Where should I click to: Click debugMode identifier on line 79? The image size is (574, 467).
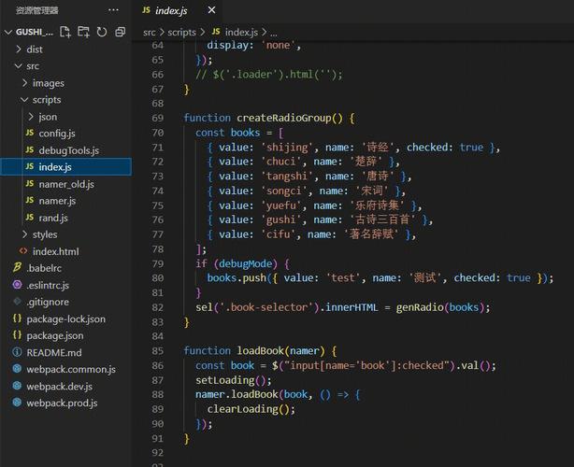pos(246,263)
